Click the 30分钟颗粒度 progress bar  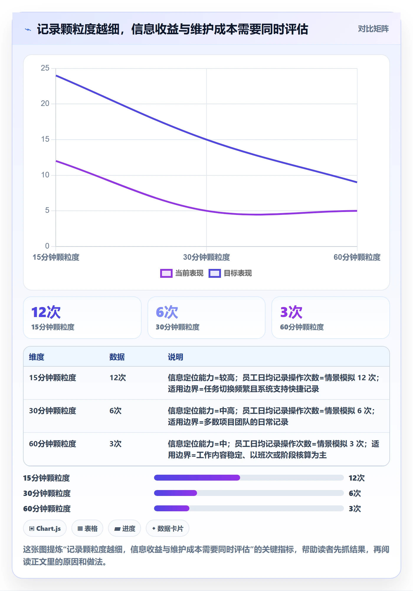[x=249, y=493]
